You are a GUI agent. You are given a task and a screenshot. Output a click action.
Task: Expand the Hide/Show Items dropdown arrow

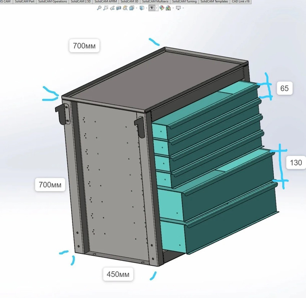[x=156, y=8]
